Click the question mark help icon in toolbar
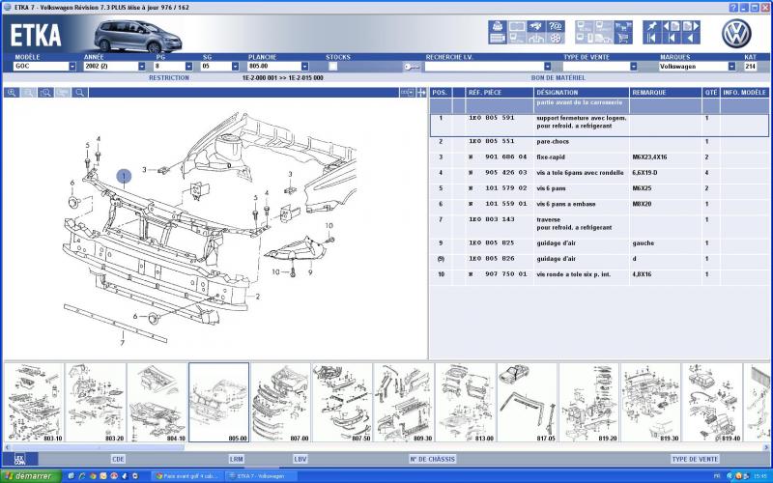This screenshot has height=483, width=773. pyautogui.click(x=556, y=26)
